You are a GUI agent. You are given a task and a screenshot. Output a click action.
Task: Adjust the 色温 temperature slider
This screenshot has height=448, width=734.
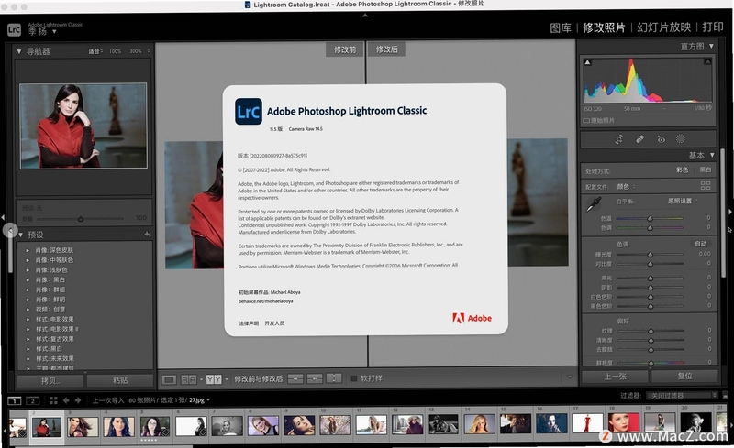point(650,218)
